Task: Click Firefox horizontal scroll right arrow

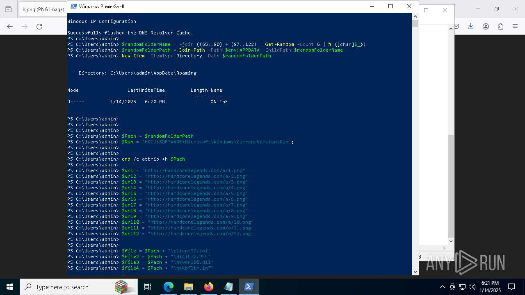Action: [444, 248]
